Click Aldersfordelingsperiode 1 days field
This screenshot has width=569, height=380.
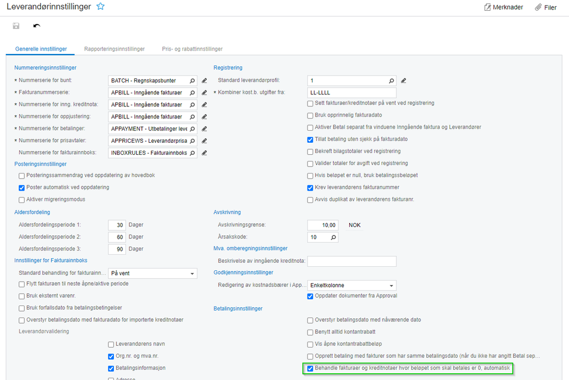click(117, 225)
